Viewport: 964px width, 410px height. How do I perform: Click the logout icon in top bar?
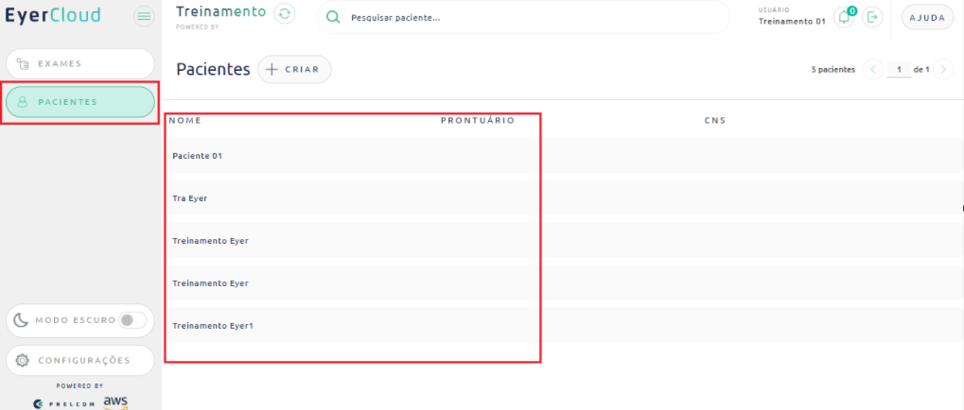[x=872, y=17]
